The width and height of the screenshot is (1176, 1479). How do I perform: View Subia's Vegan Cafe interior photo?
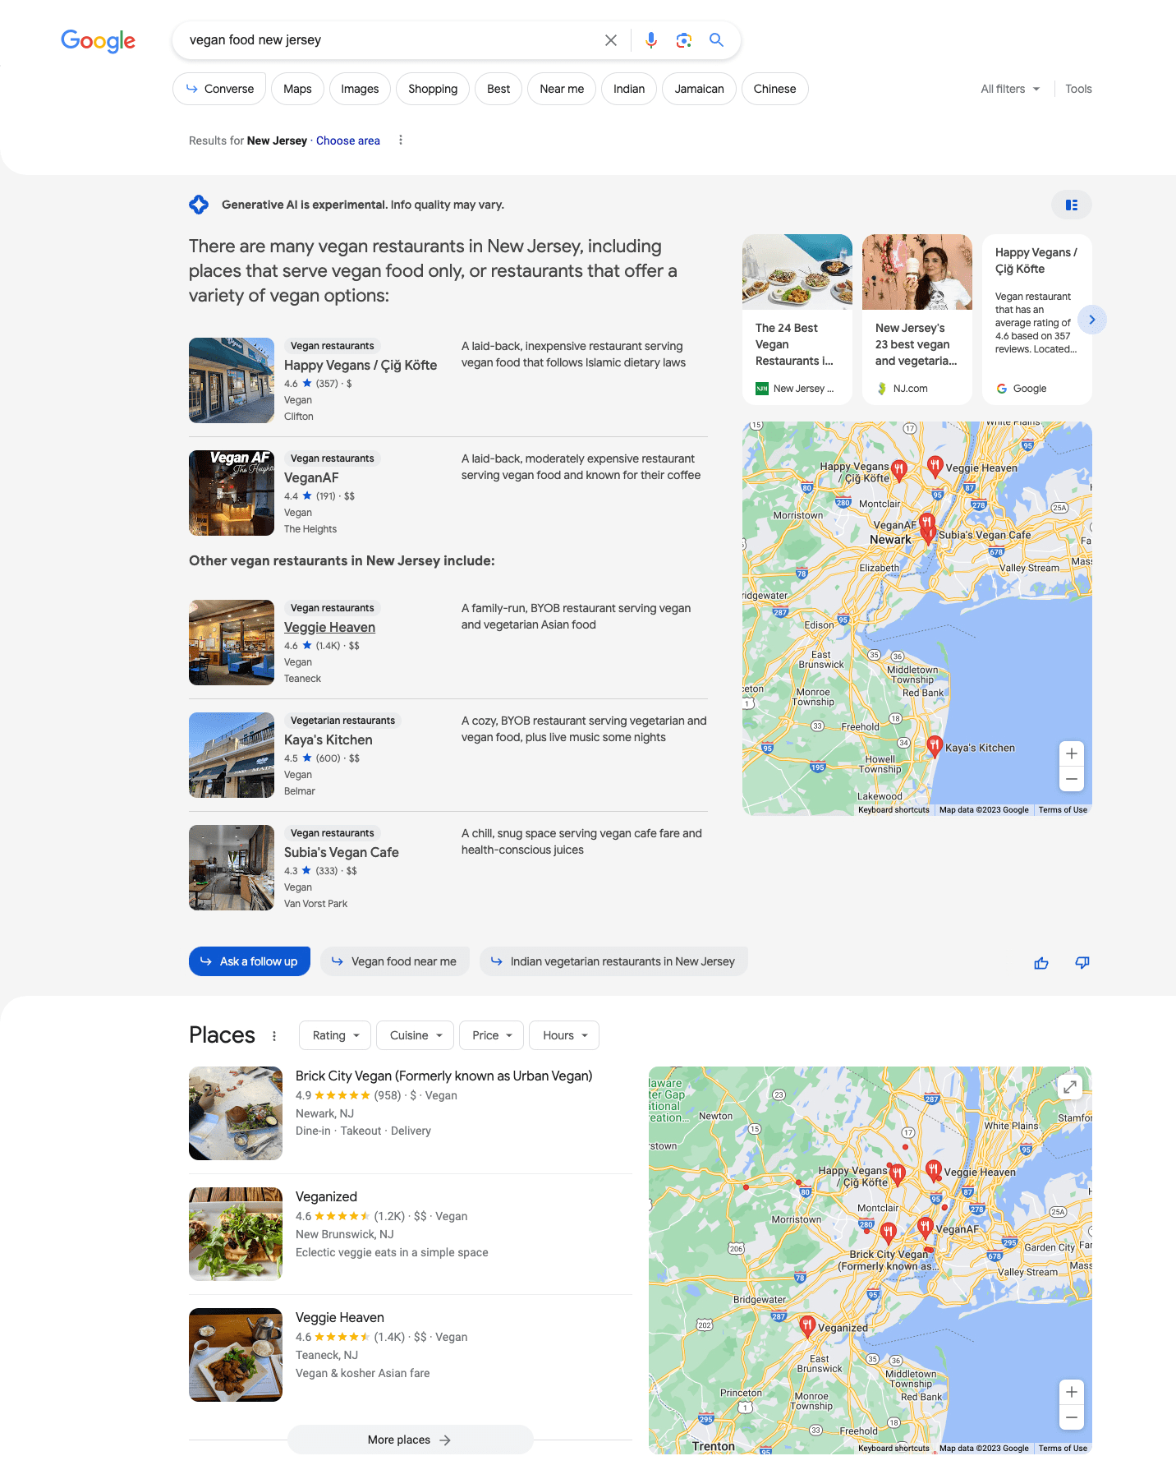(x=232, y=868)
